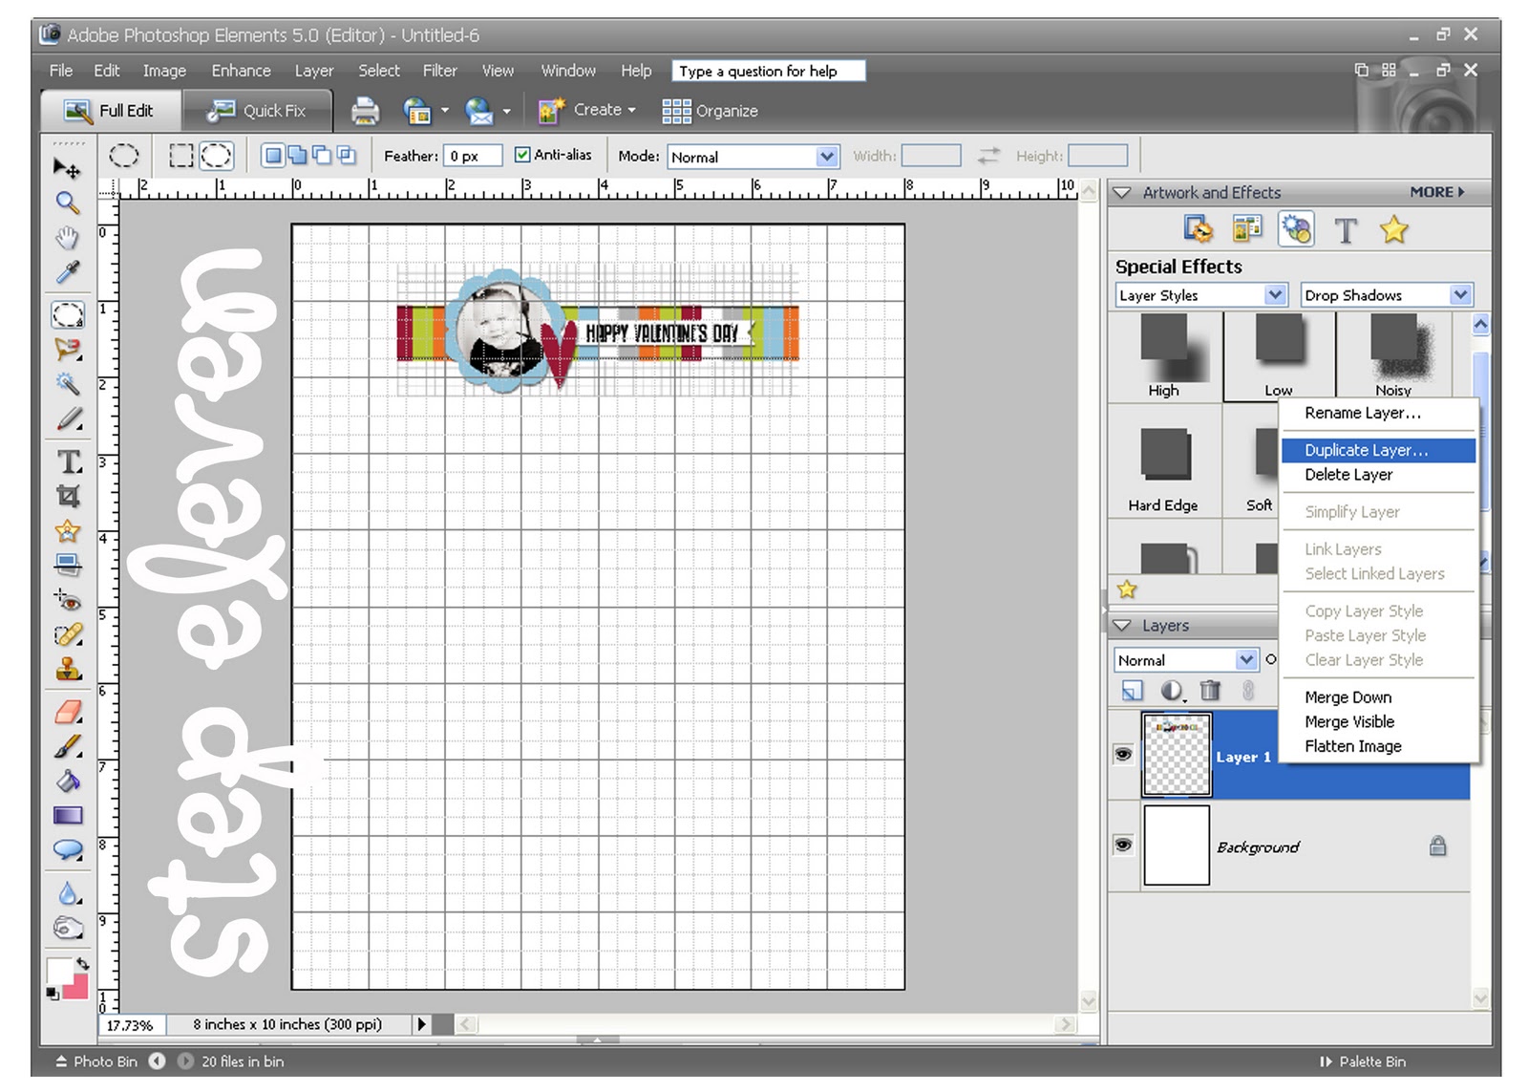Click the background pink color swatch
This screenshot has height=1092, width=1528.
pos(78,989)
